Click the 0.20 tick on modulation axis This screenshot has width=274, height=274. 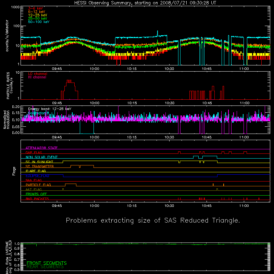coord(16,107)
